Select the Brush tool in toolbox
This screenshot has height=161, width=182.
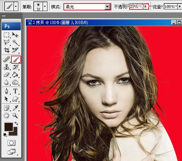coord(16,59)
